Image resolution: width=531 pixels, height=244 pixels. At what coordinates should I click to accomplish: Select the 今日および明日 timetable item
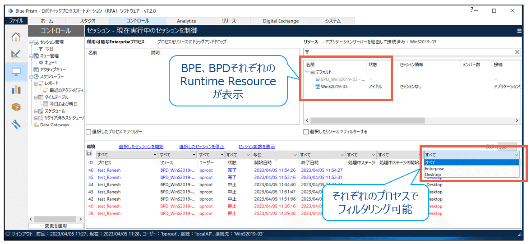tap(64, 104)
